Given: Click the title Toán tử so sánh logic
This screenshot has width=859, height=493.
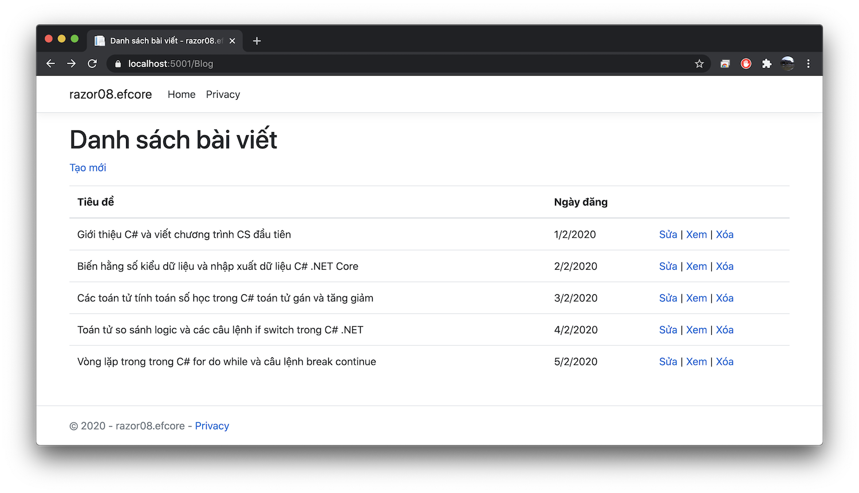Looking at the screenshot, I should (x=220, y=330).
